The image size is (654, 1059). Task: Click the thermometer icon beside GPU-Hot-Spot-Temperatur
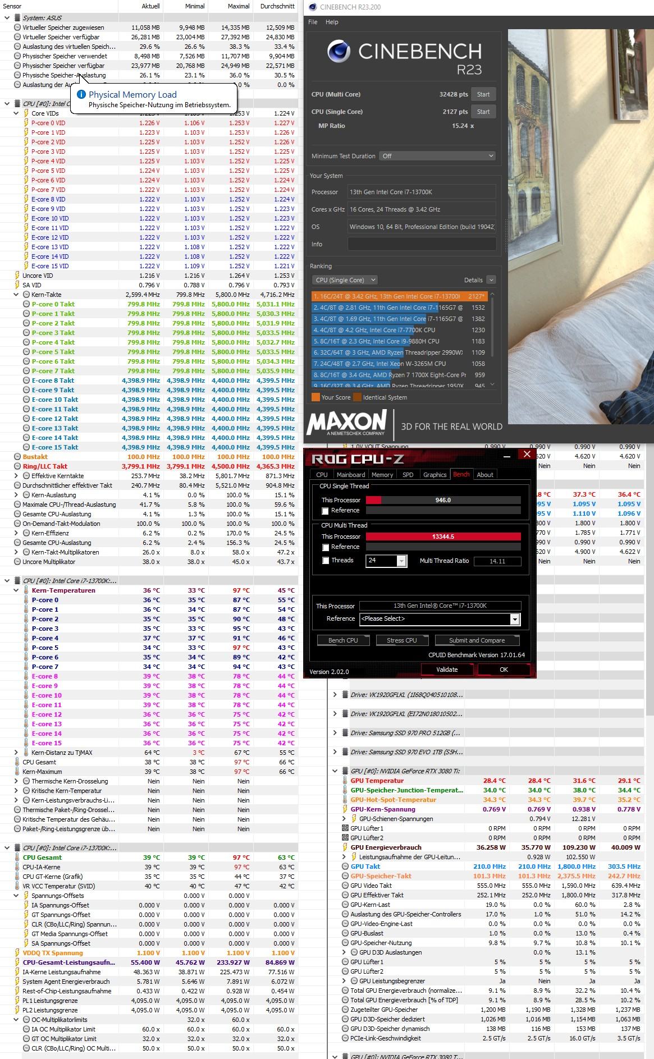[345, 800]
